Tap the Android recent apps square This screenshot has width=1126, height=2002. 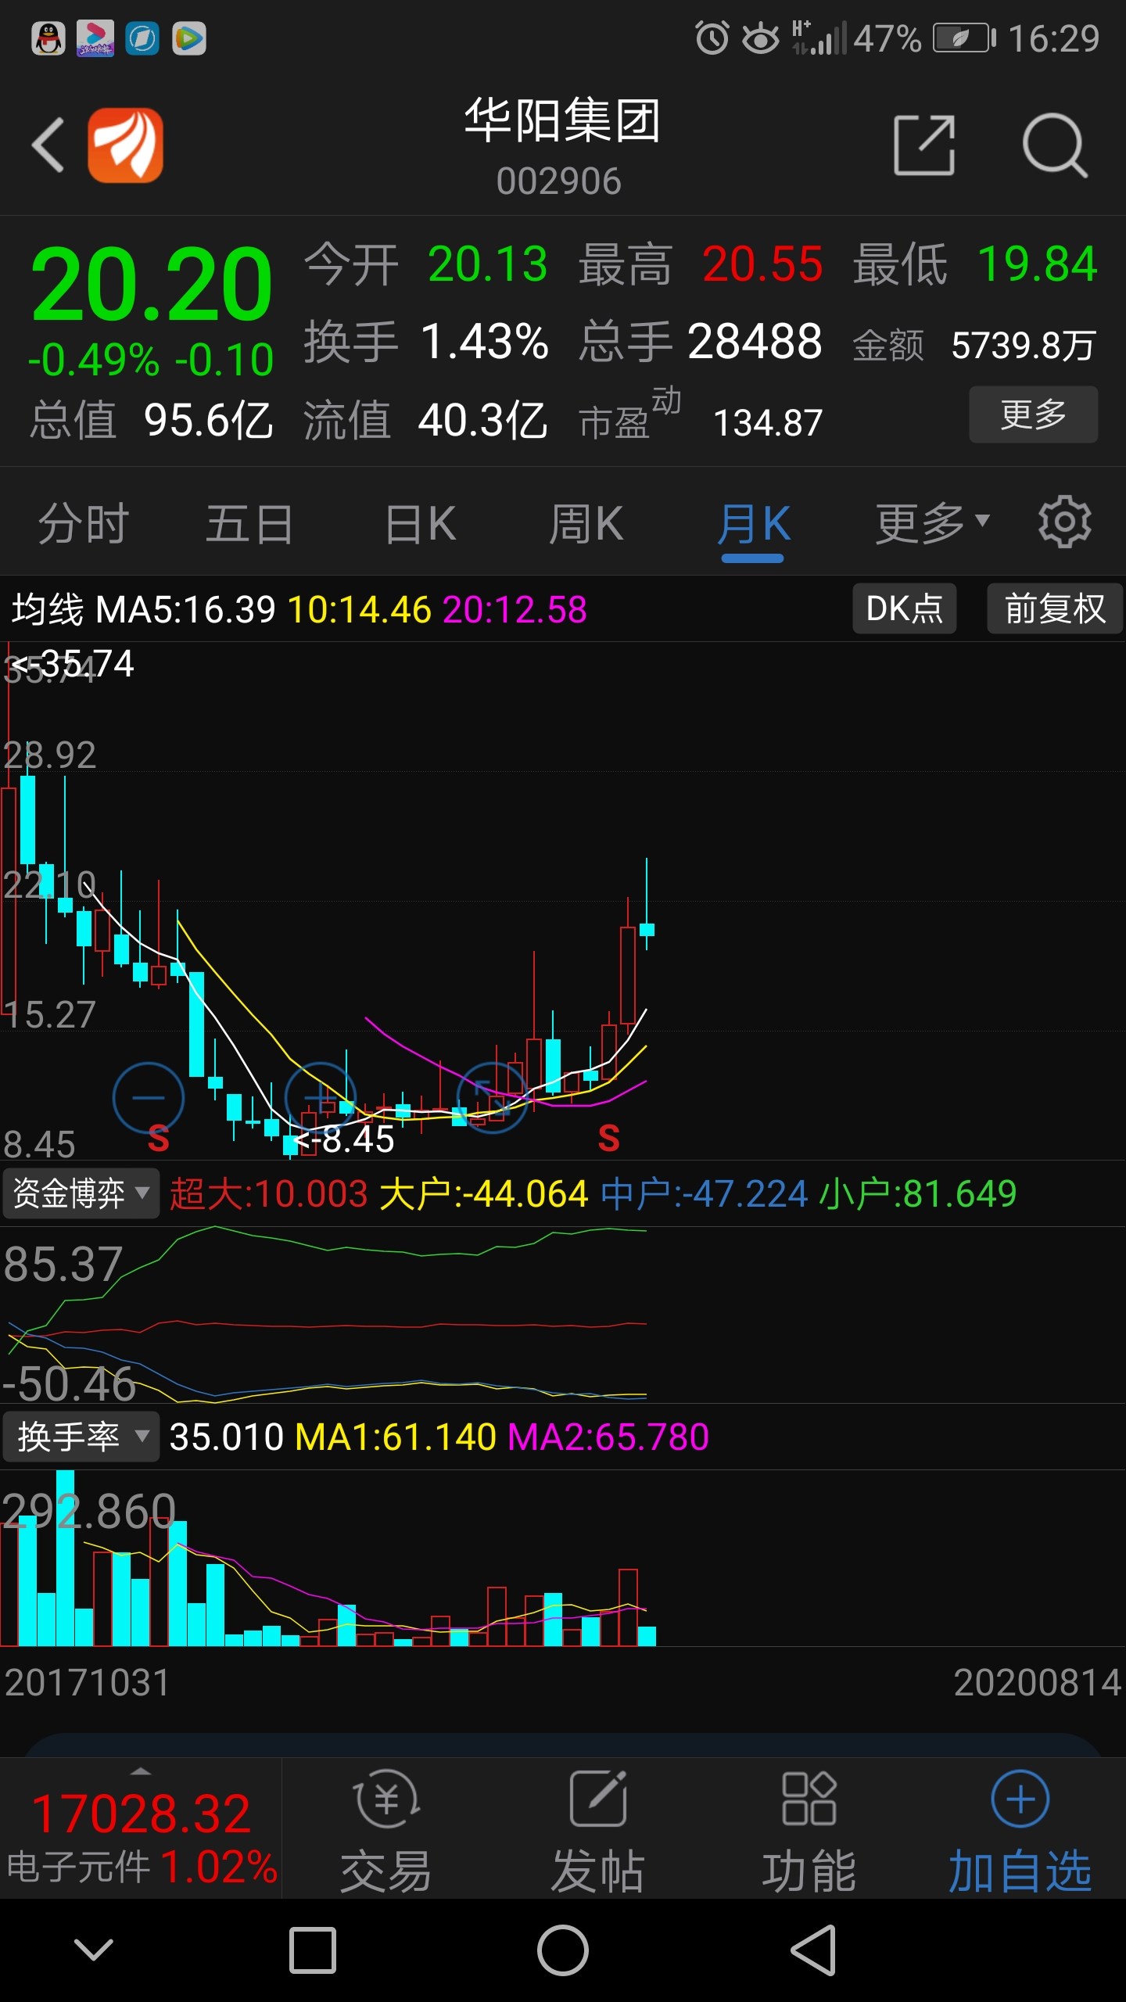click(x=313, y=1950)
